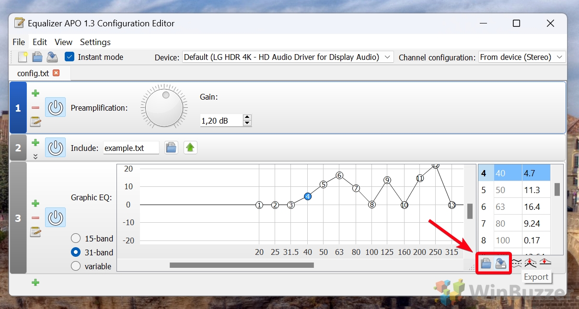The height and width of the screenshot is (309, 579).
Task: Select filter row number 3 handle
Action: coord(18,218)
